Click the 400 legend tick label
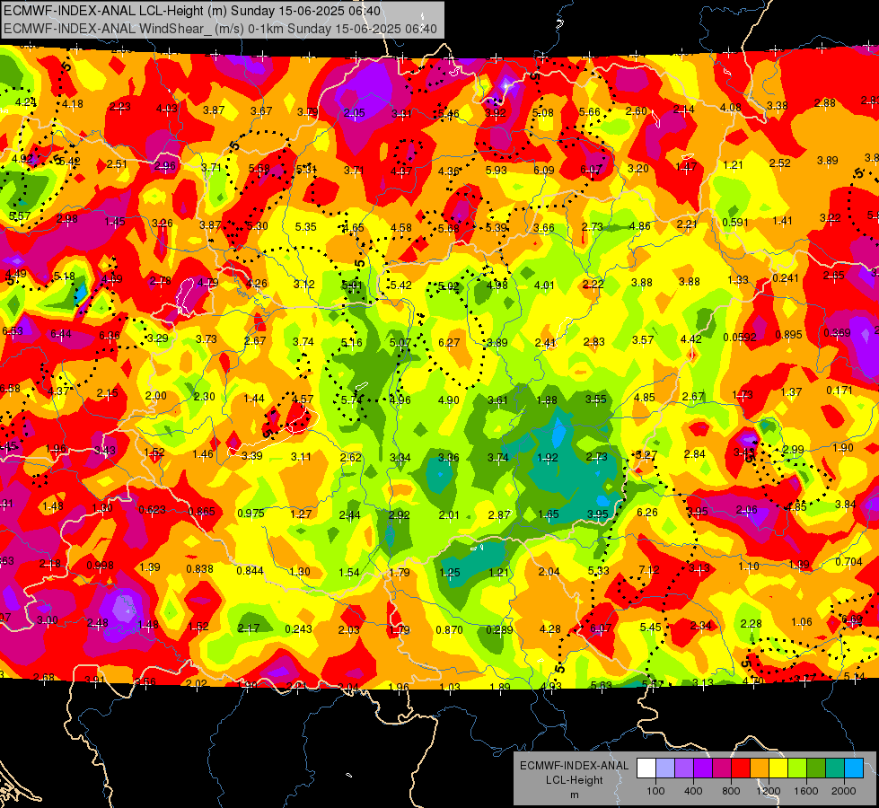879x808 pixels. 693,791
